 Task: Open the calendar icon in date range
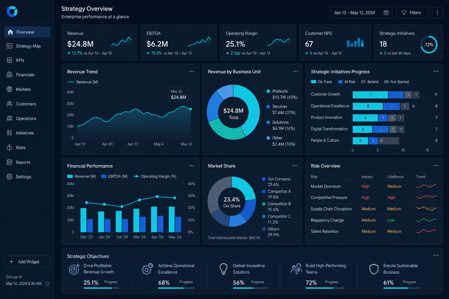coord(386,13)
